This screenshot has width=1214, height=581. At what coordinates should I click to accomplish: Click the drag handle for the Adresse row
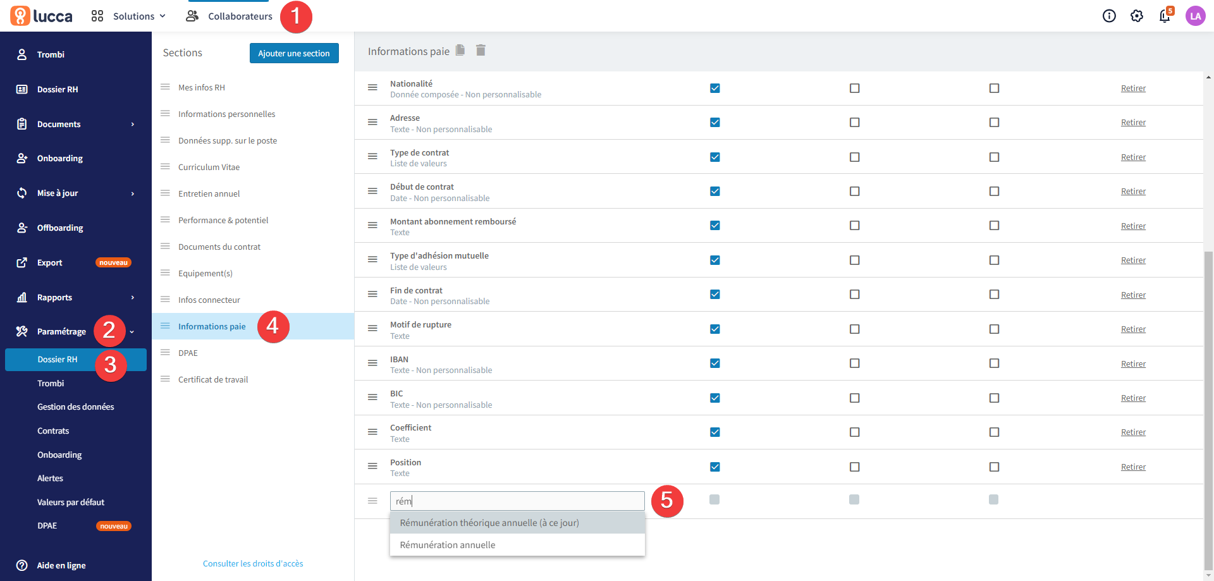pyautogui.click(x=372, y=122)
